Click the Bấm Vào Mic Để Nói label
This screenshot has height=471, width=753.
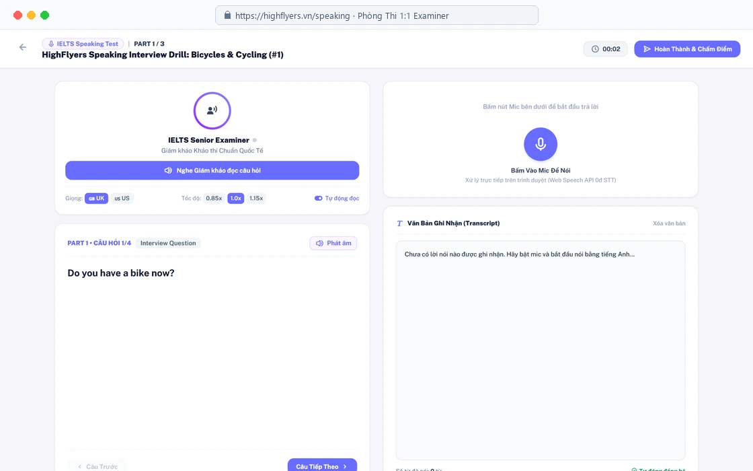point(541,171)
